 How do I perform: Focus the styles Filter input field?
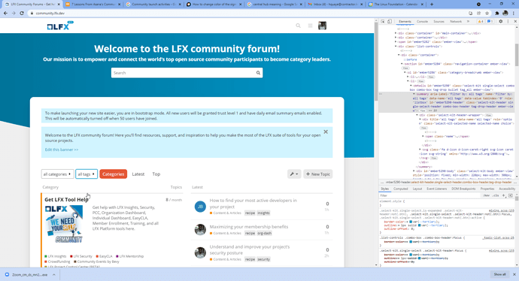[429, 195]
